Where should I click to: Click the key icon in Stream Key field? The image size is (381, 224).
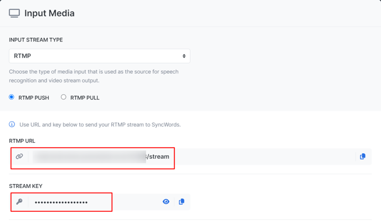pyautogui.click(x=19, y=202)
